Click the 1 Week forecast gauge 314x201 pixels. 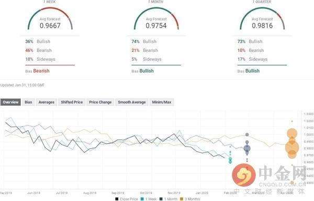50,19
